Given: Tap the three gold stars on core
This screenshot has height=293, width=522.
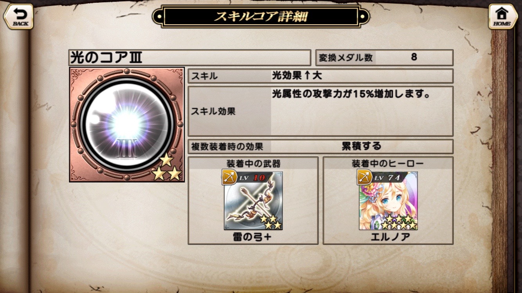Looking at the screenshot, I should point(167,167).
